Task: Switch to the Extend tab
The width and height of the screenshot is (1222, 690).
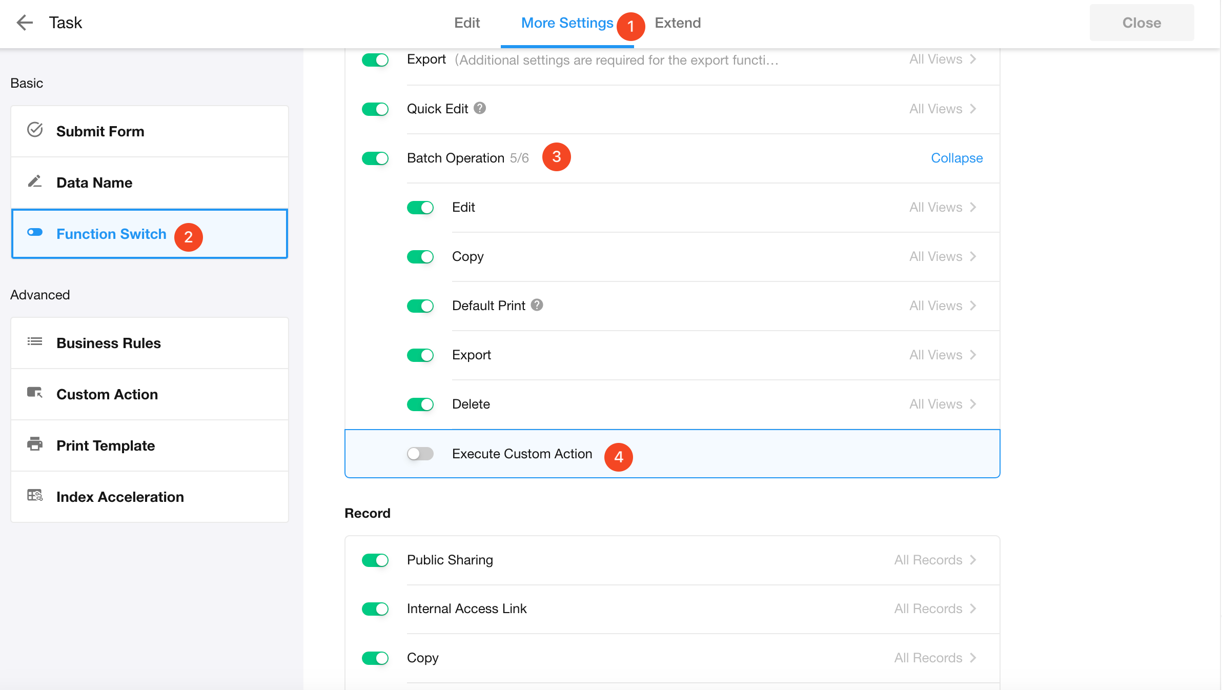Action: click(678, 23)
